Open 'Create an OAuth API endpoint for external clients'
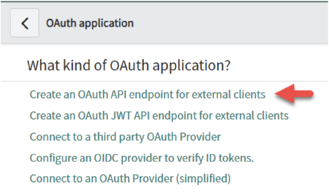329x192 pixels. (147, 94)
